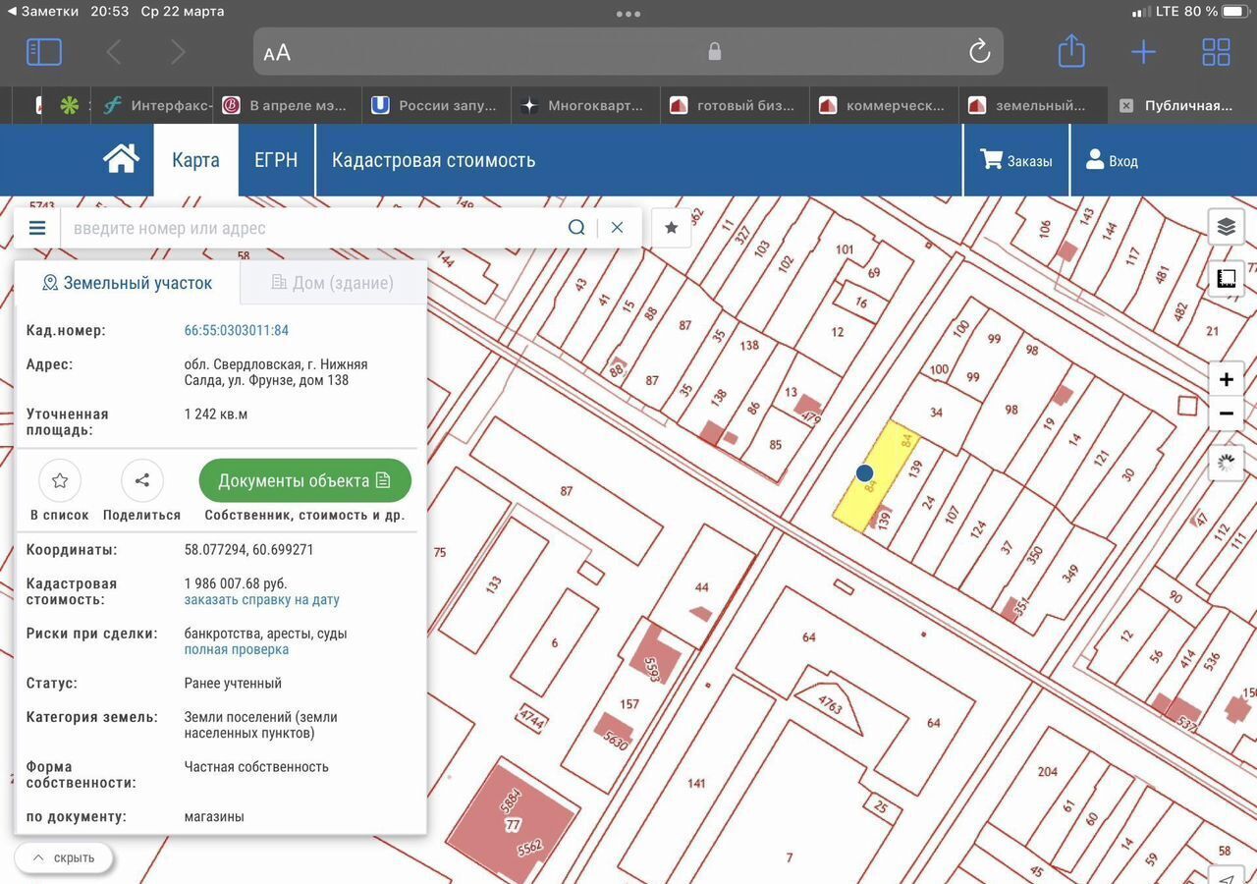Screen dimensions: 1257x884
Task: Zoom out on the map
Action: [1226, 414]
